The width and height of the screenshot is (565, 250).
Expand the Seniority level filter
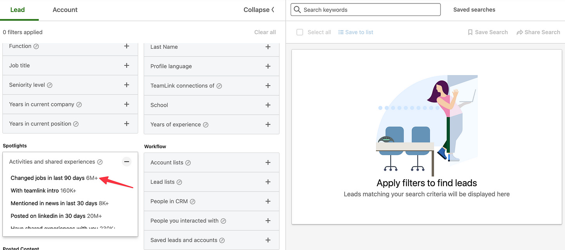[x=127, y=85]
